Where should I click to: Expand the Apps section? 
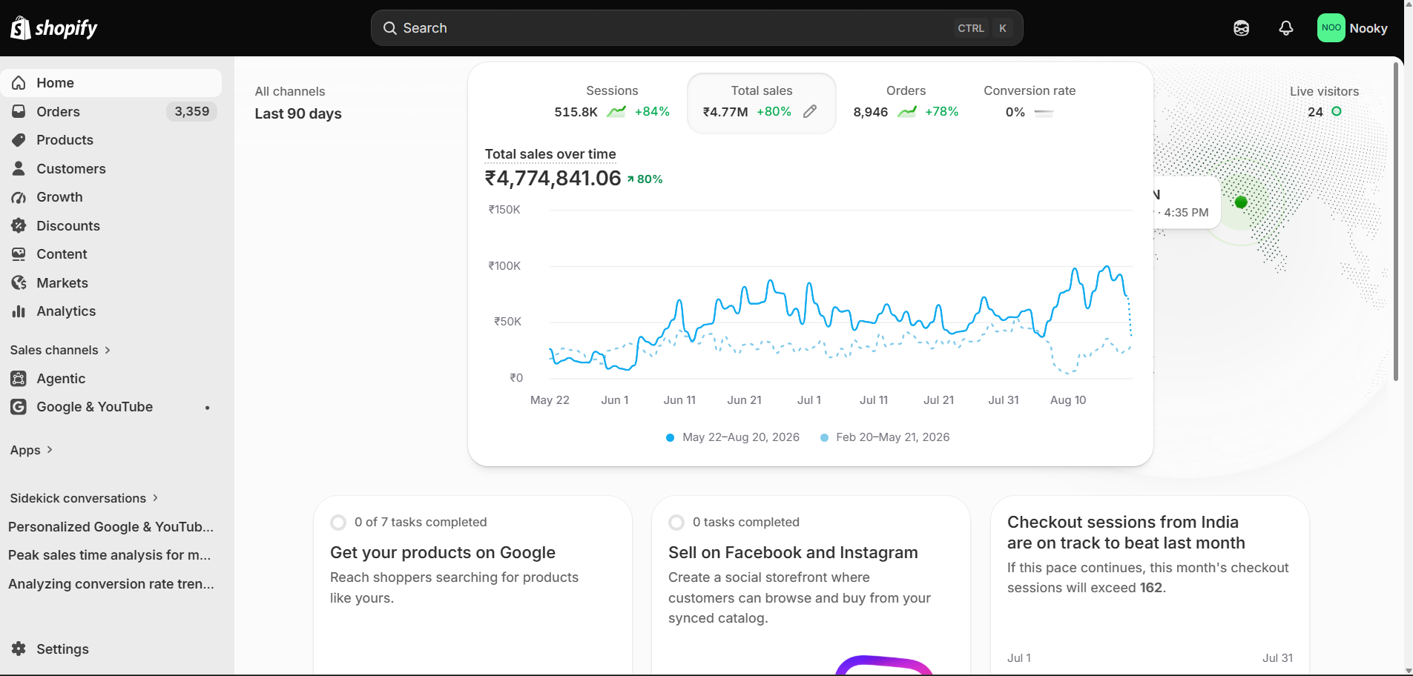[x=32, y=450]
